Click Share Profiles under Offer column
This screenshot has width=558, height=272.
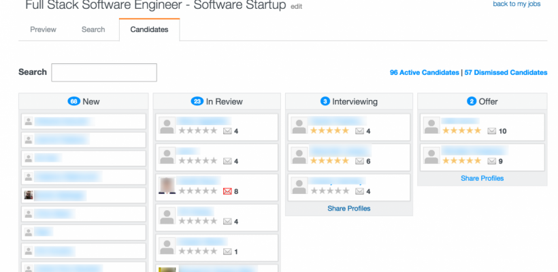(x=482, y=178)
